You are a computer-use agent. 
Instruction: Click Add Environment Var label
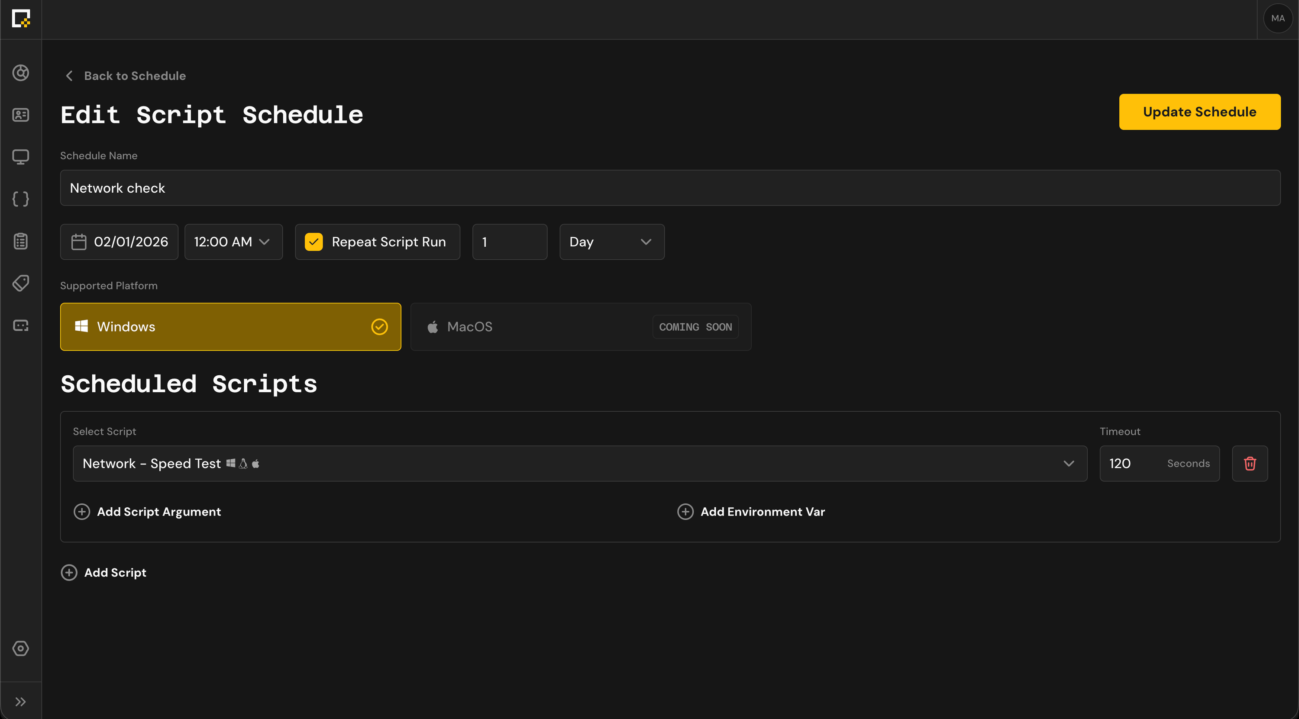763,512
